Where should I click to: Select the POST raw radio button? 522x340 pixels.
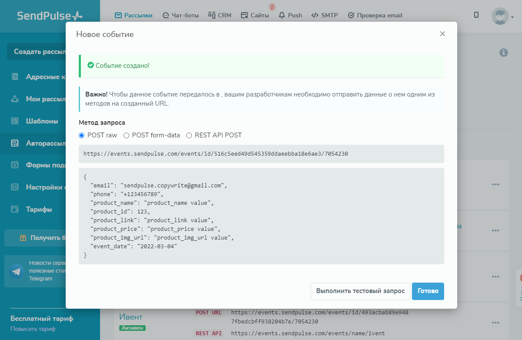coord(81,135)
